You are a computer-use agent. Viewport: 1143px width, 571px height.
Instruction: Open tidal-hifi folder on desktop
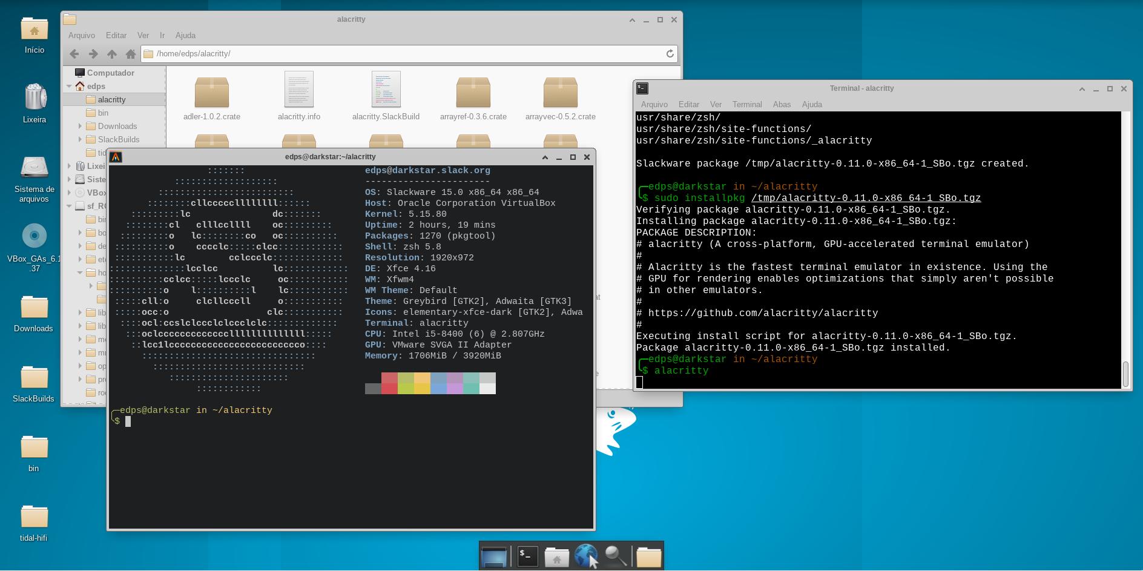click(x=34, y=523)
